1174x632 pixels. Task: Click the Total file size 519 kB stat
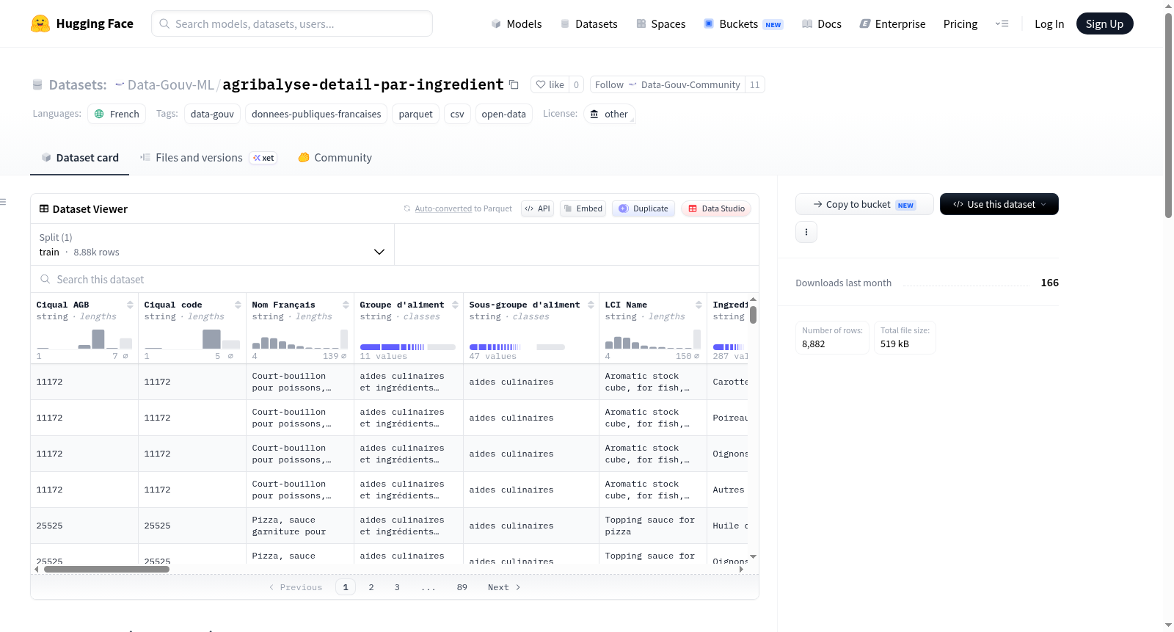tap(905, 338)
